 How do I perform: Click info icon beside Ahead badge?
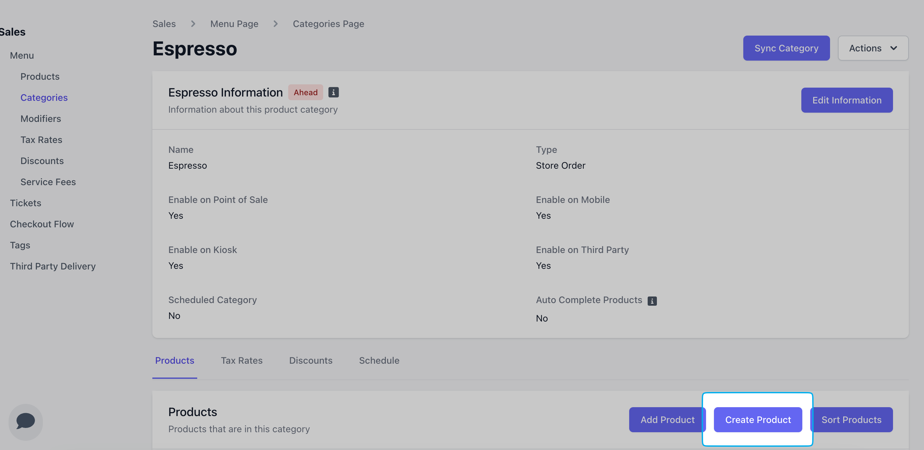(333, 93)
